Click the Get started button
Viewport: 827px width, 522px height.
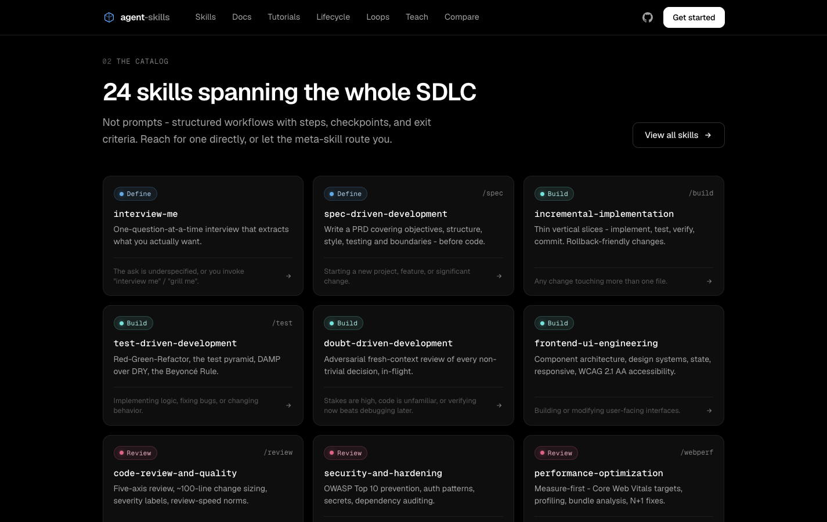tap(694, 17)
